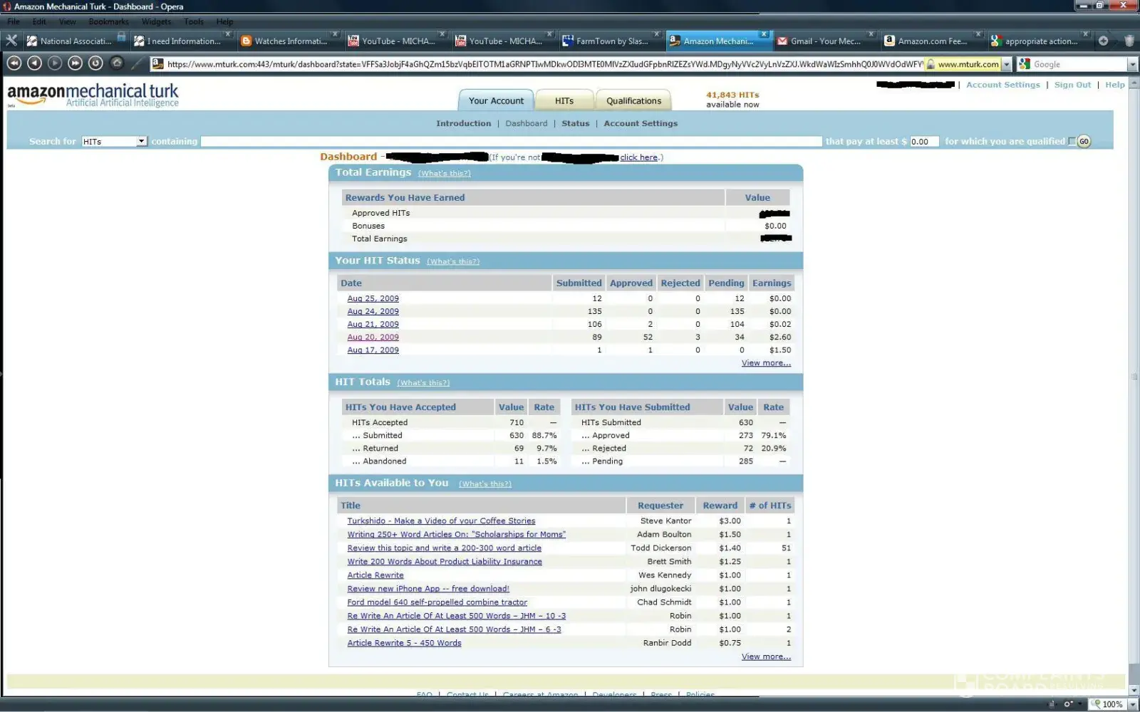Viewport: 1140px width, 712px height.
Task: Enable 'for which you are qualified' checkbox
Action: [x=1072, y=141]
